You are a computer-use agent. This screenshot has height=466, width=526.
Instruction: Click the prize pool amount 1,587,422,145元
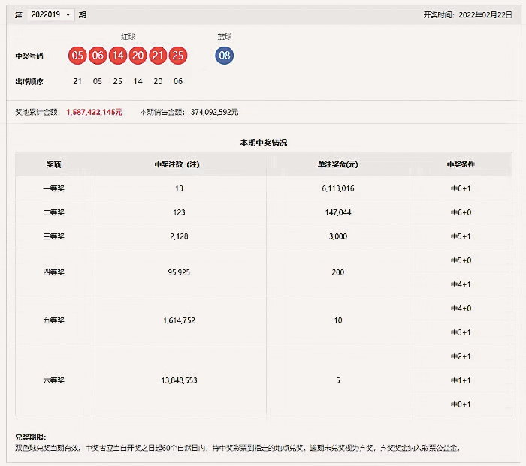94,112
